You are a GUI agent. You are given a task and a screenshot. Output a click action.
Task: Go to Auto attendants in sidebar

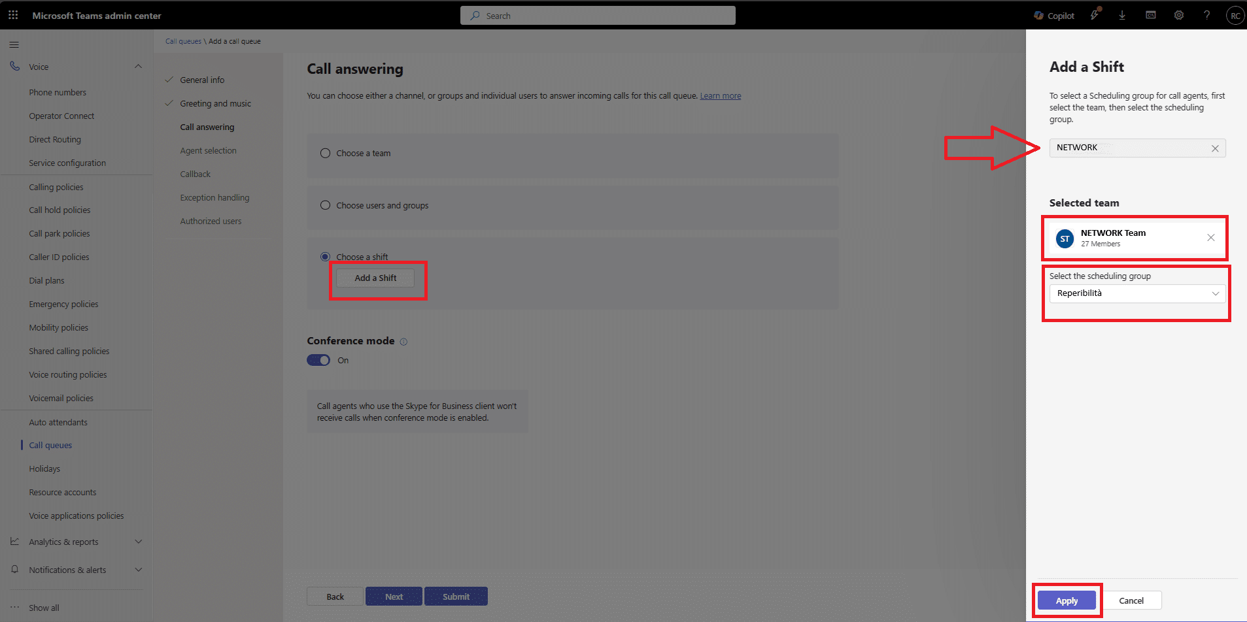58,422
